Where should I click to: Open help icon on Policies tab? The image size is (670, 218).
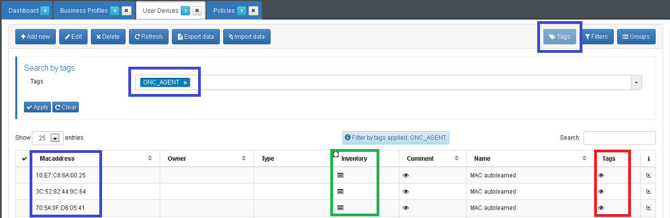(241, 11)
